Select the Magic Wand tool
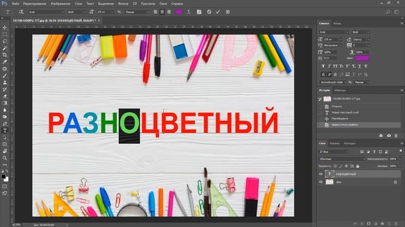The height and width of the screenshot is (227, 405). (5, 48)
